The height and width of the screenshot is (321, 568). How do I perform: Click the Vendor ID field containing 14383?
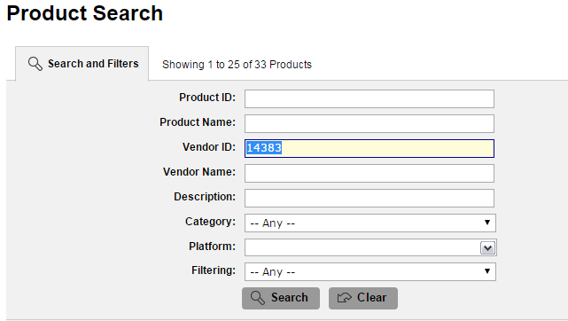click(x=370, y=148)
